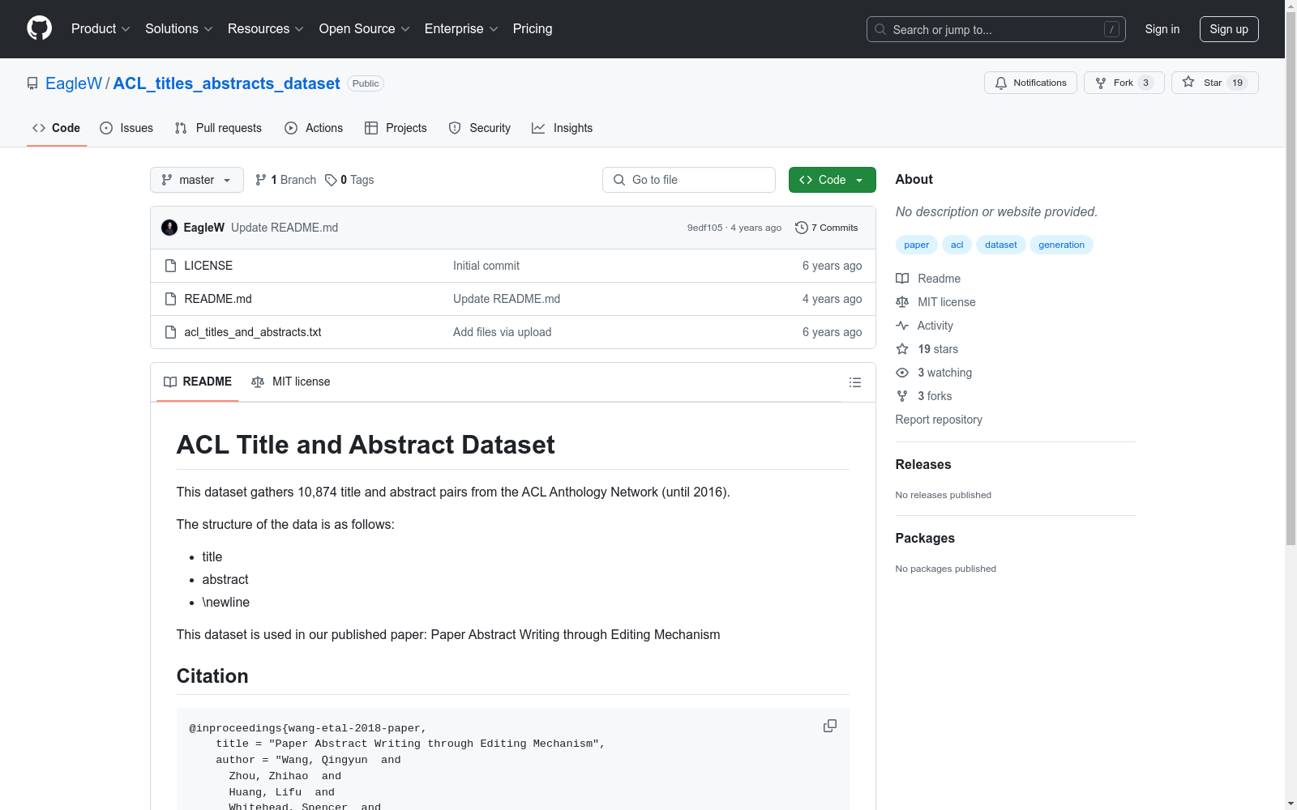Open the README.md file
This screenshot has height=810, width=1297.
coord(218,299)
